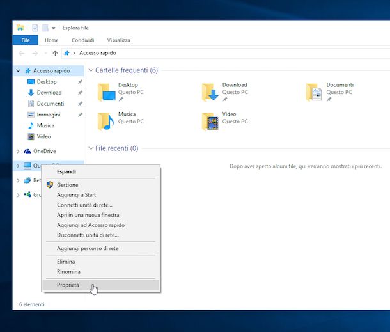
Task: Select the Musica folder in Cartelle frequenti
Action: (x=121, y=121)
